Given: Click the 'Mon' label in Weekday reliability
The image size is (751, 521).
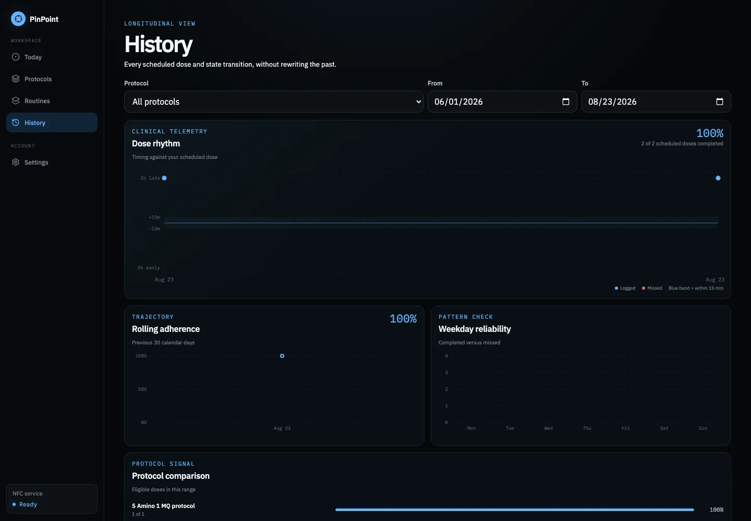Looking at the screenshot, I should tap(471, 428).
